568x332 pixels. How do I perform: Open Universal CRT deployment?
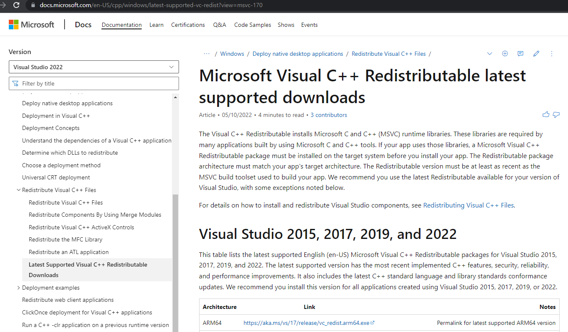(56, 177)
